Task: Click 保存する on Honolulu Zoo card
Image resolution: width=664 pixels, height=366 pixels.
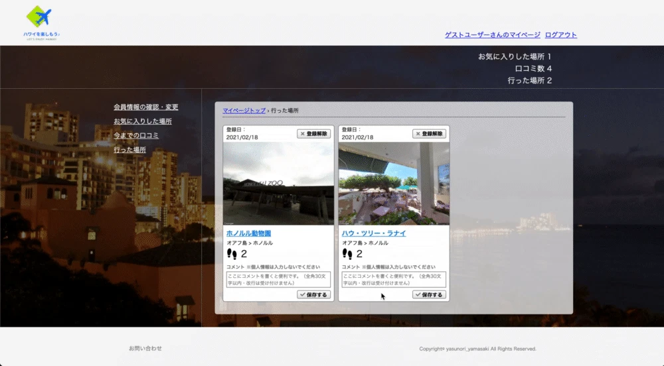Action: tap(314, 294)
